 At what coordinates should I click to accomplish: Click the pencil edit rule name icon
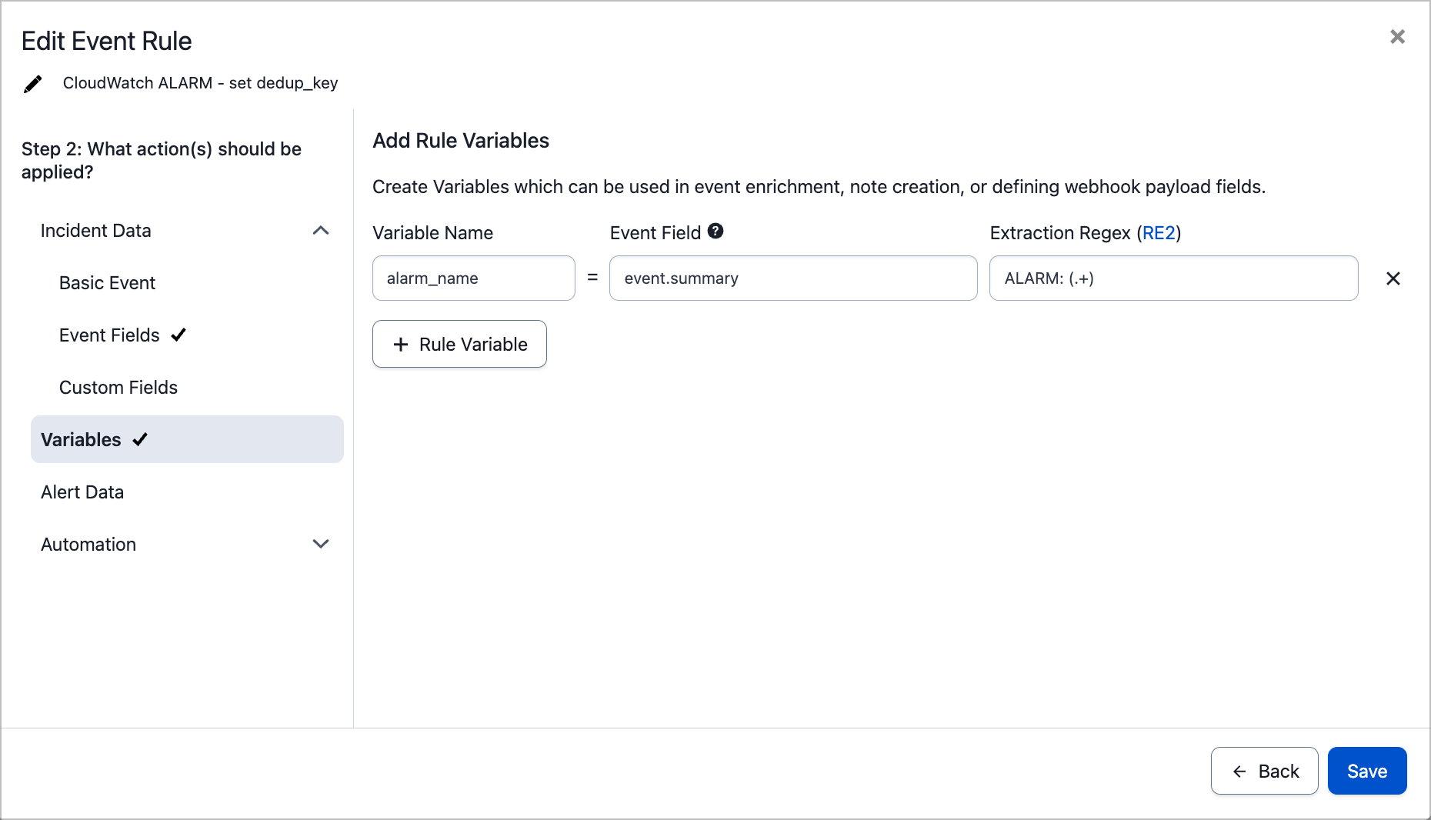(32, 84)
